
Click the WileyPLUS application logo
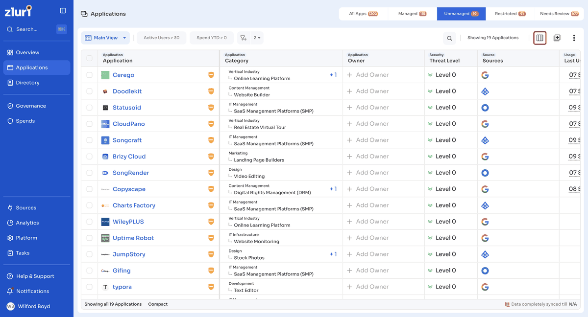click(105, 222)
